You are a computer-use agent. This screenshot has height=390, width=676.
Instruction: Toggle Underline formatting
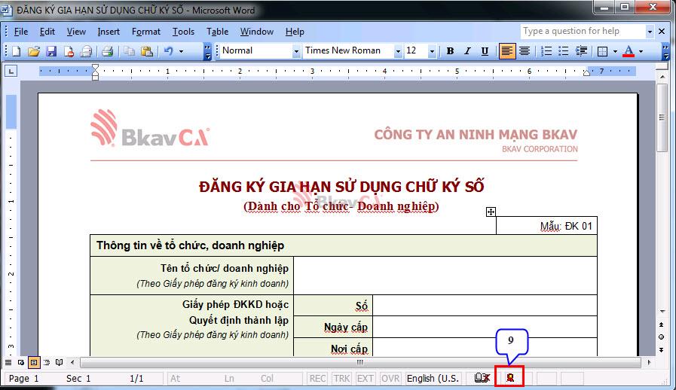485,51
